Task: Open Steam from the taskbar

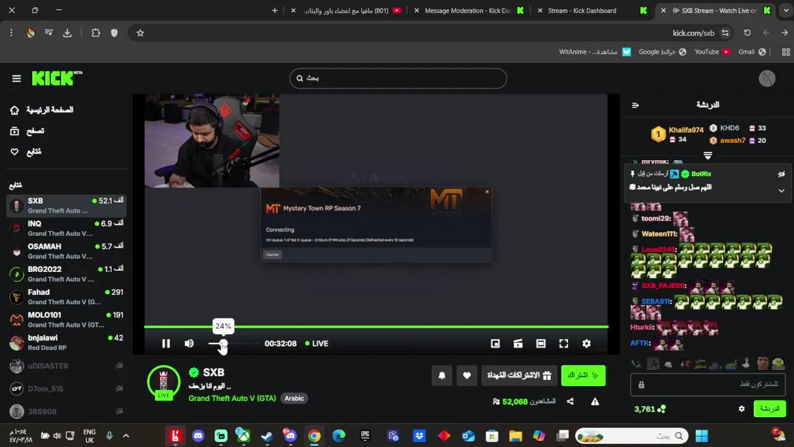Action: (267, 436)
